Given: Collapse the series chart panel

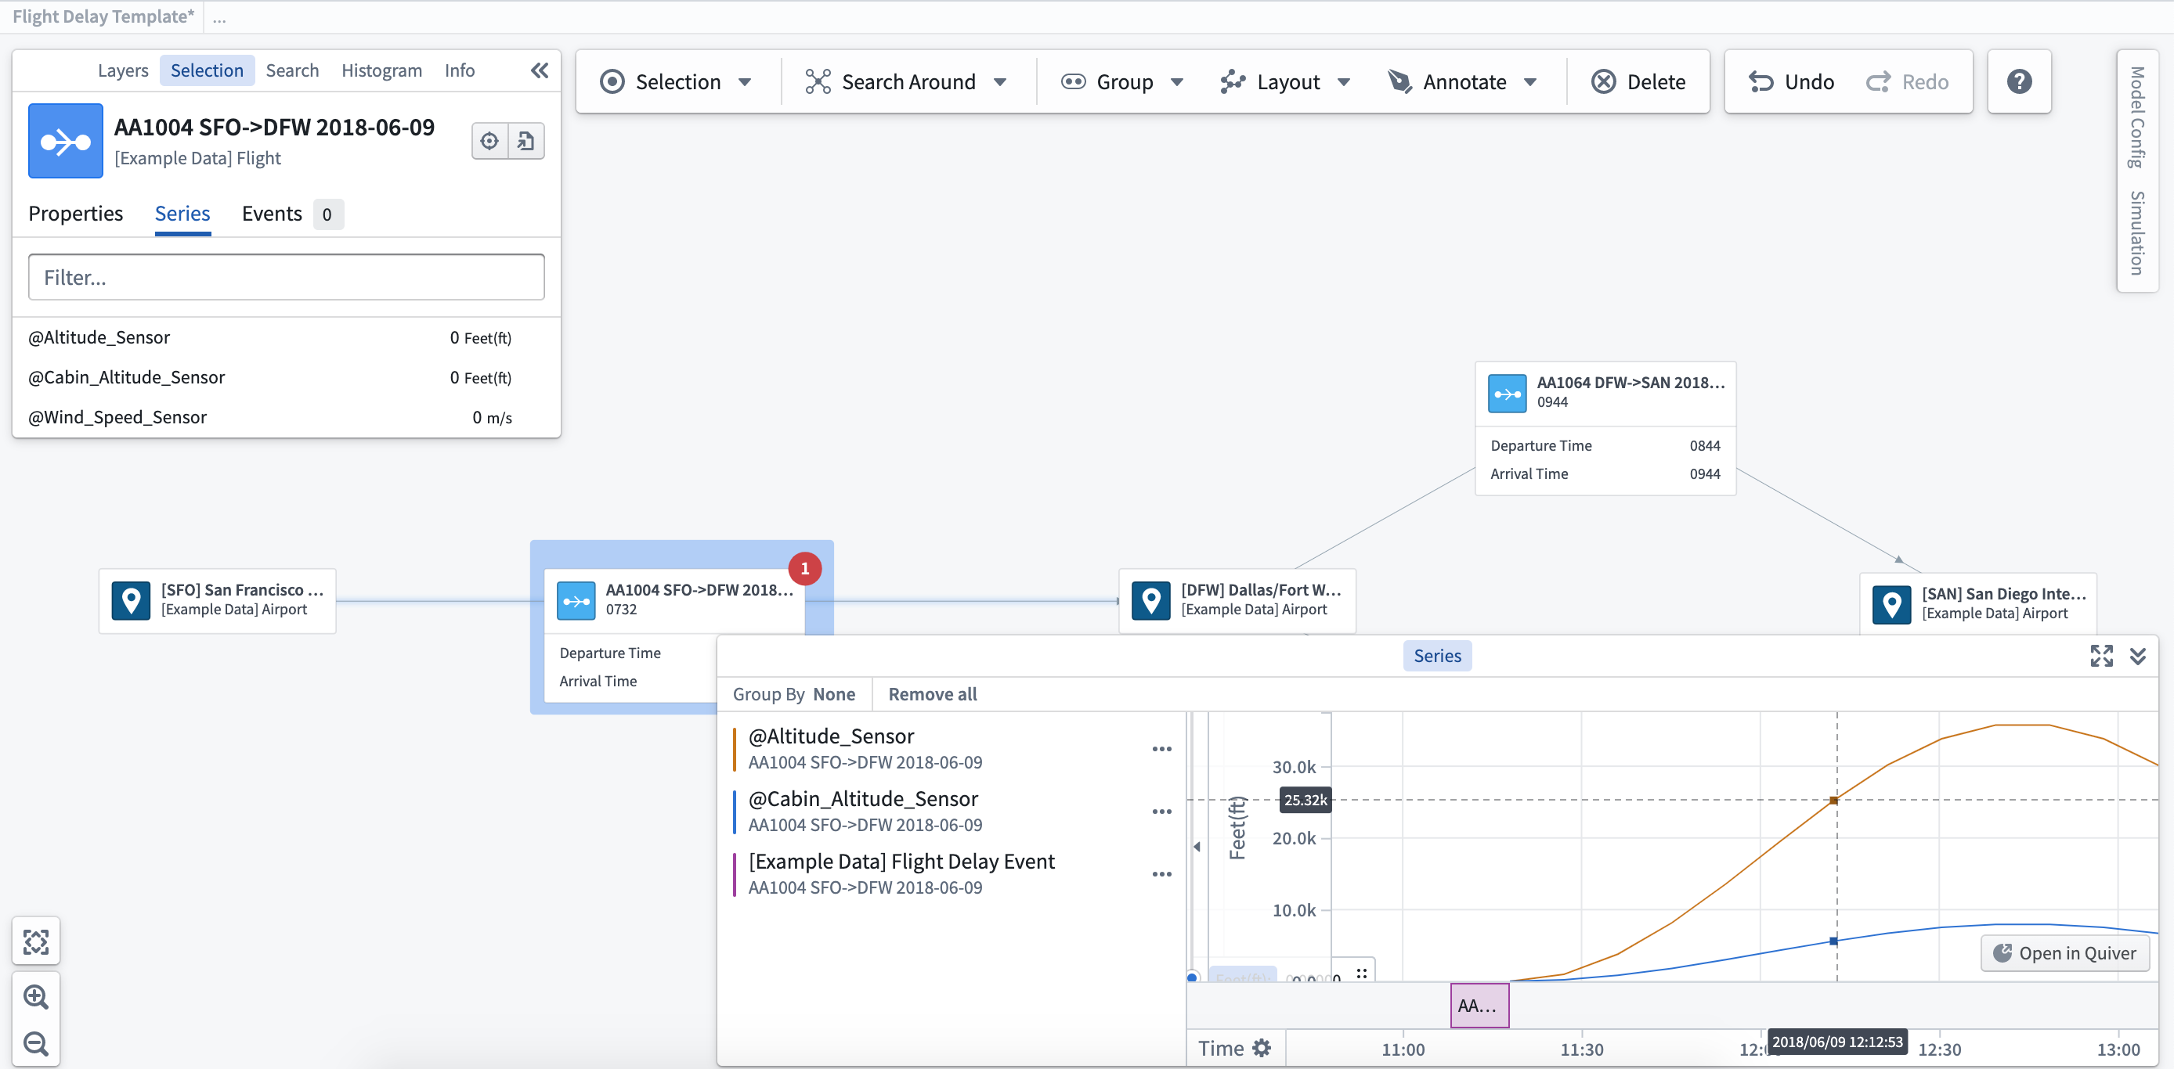Looking at the screenshot, I should click(2138, 655).
